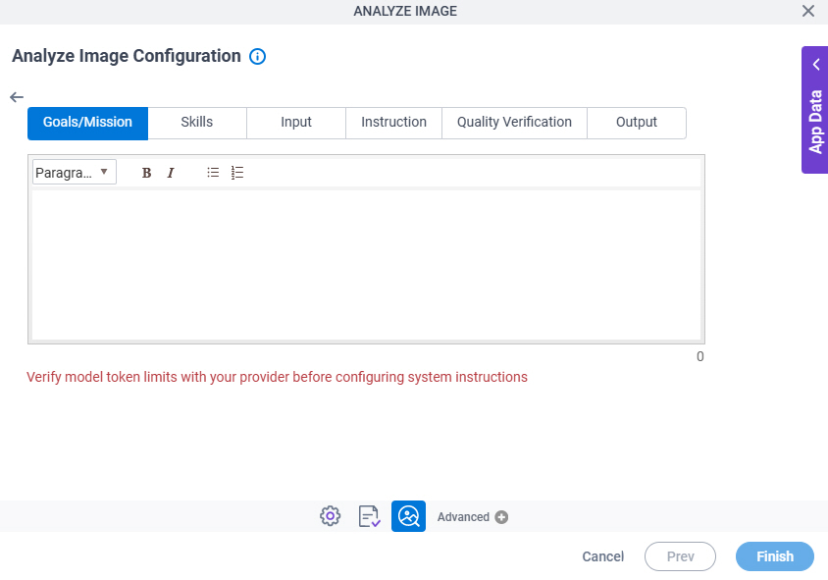Open the Paragraph style dropdown
This screenshot has width=828, height=580.
coord(74,172)
